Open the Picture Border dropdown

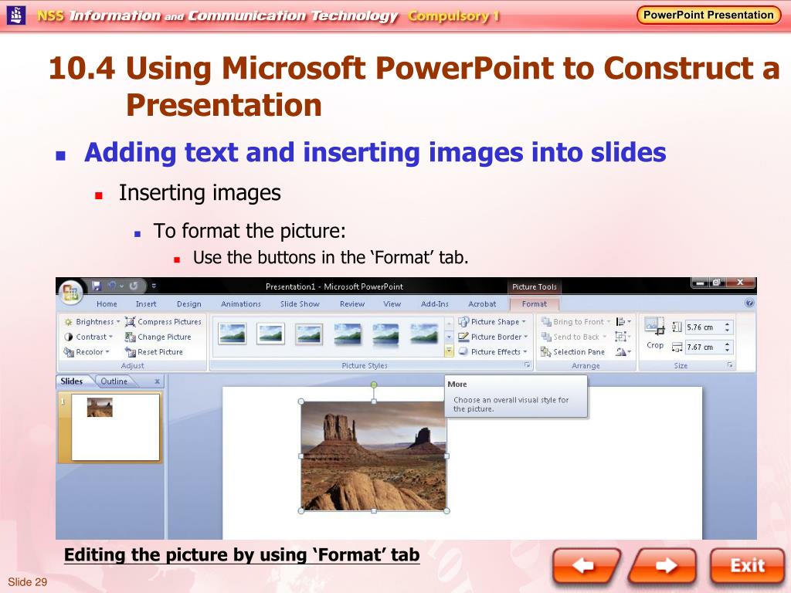click(494, 337)
